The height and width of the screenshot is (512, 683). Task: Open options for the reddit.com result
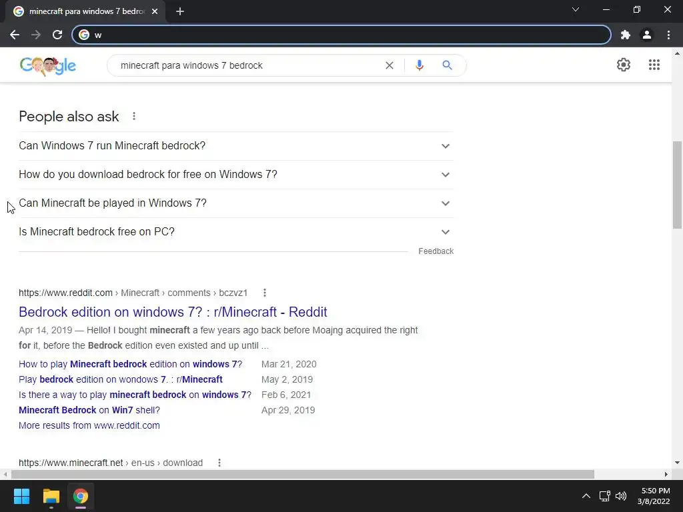pyautogui.click(x=264, y=293)
